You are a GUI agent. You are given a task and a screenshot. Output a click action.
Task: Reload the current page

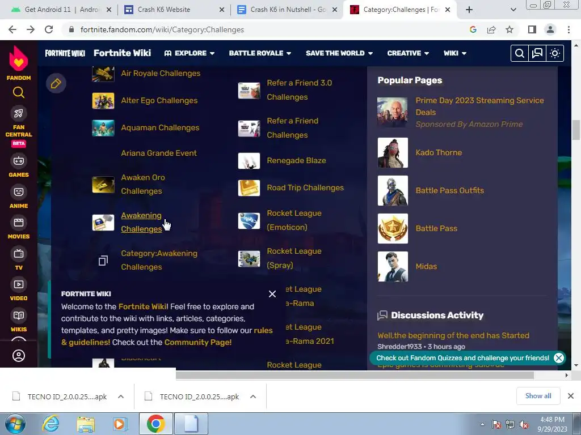pos(49,29)
